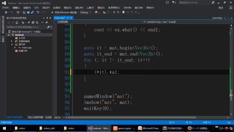The height and width of the screenshot is (132, 234).
Task: Click the save file toolbar icon
Action: click(28, 12)
